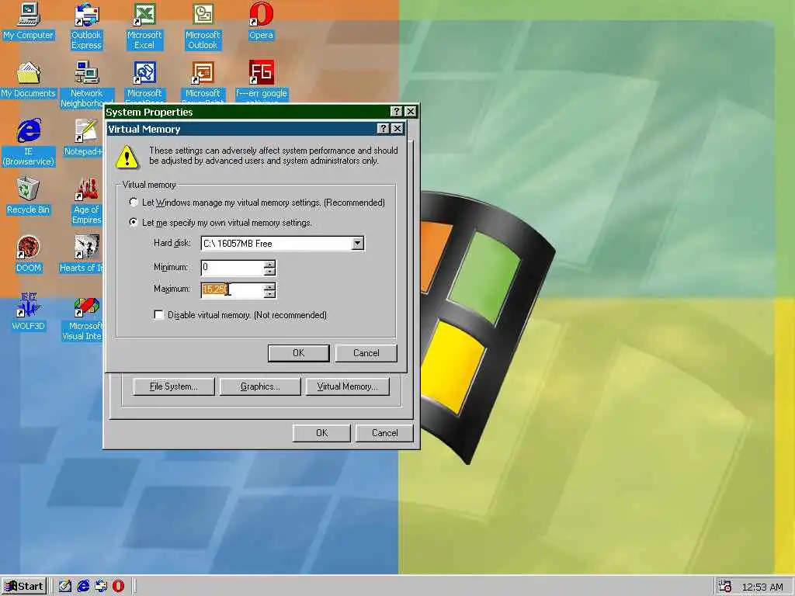Click the Maximum value input field
Image resolution: width=795 pixels, height=596 pixels.
click(232, 290)
